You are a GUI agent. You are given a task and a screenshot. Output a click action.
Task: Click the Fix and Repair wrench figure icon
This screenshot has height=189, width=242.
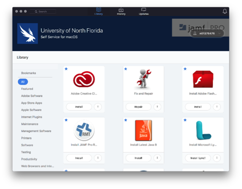point(144,79)
